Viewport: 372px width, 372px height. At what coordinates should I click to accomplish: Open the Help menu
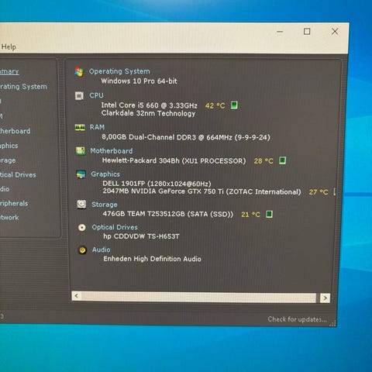click(x=9, y=47)
